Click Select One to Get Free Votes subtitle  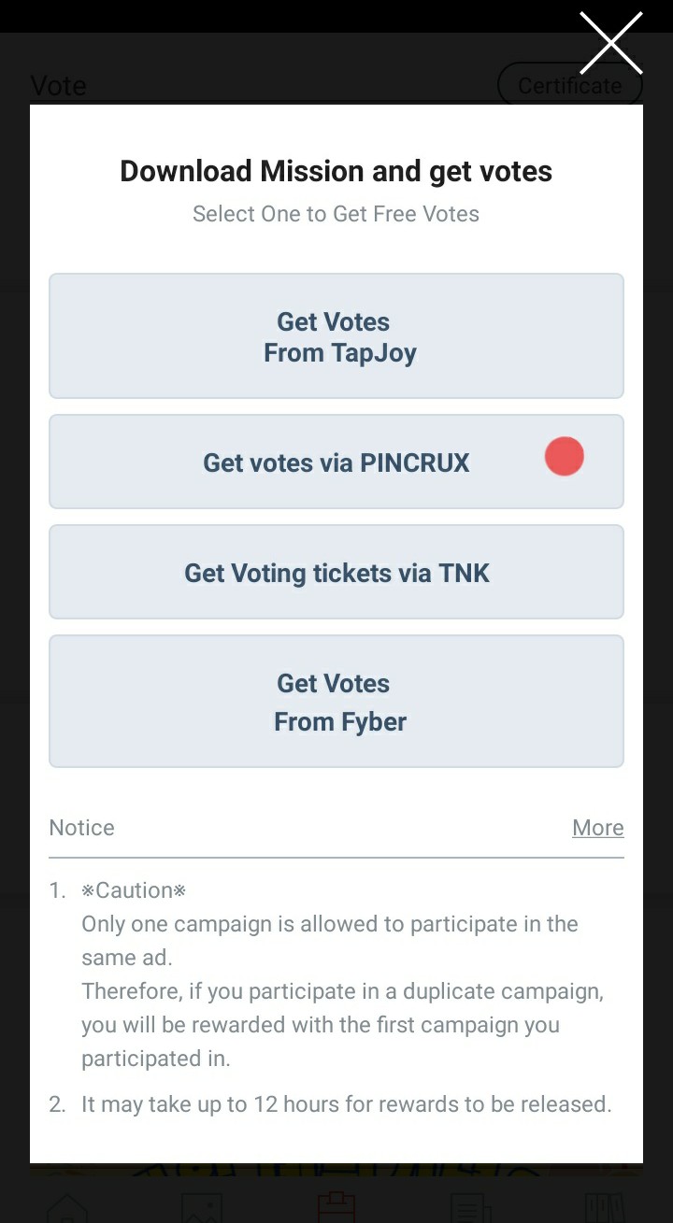tap(336, 214)
